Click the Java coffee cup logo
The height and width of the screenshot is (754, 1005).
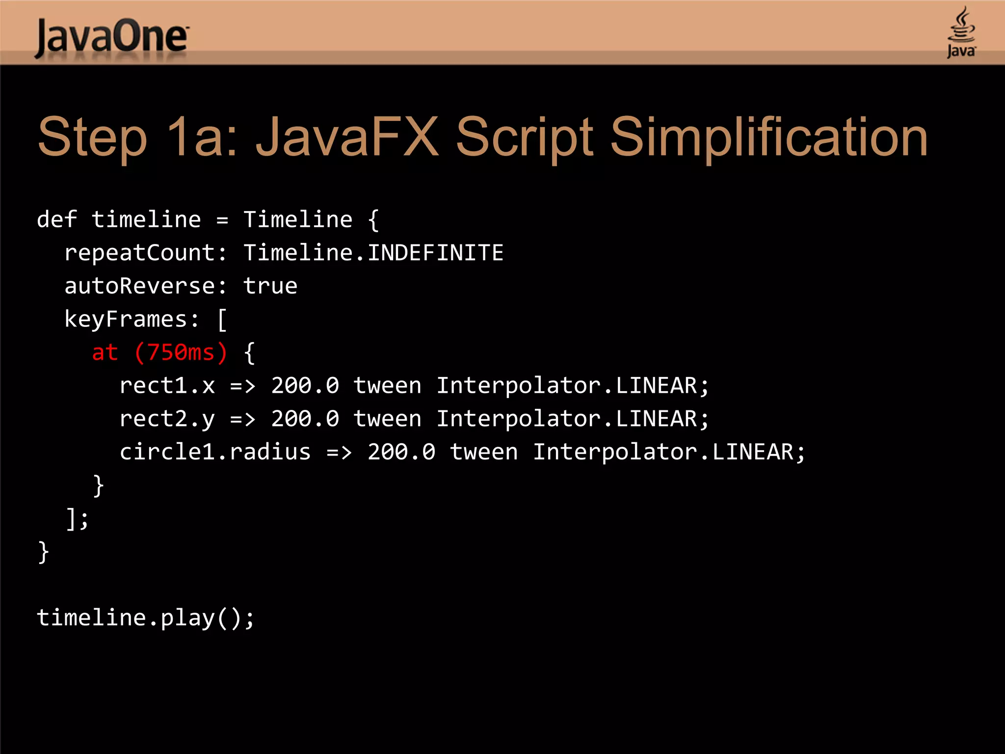click(x=961, y=32)
